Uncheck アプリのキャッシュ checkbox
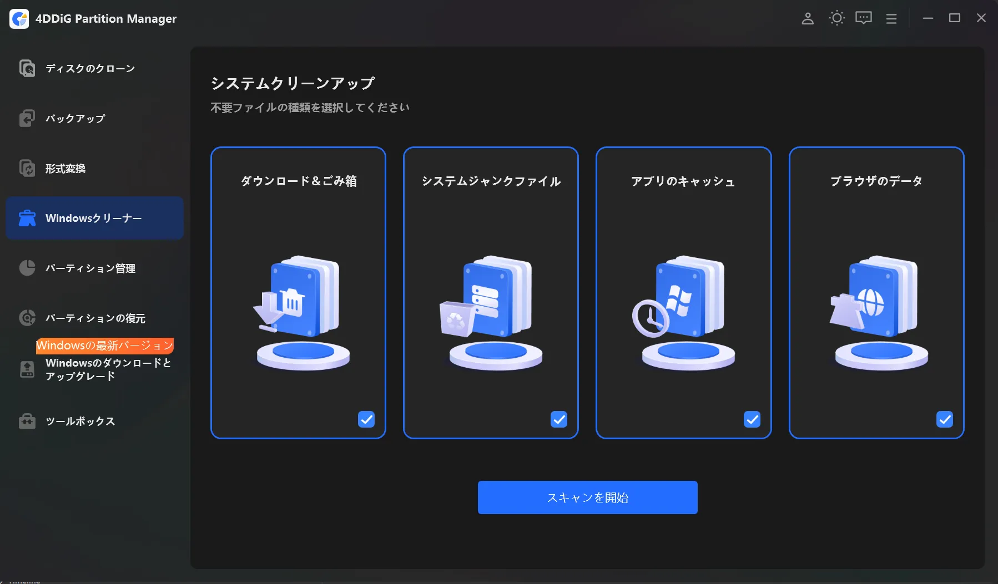Screen dimensions: 998x584 pos(752,419)
